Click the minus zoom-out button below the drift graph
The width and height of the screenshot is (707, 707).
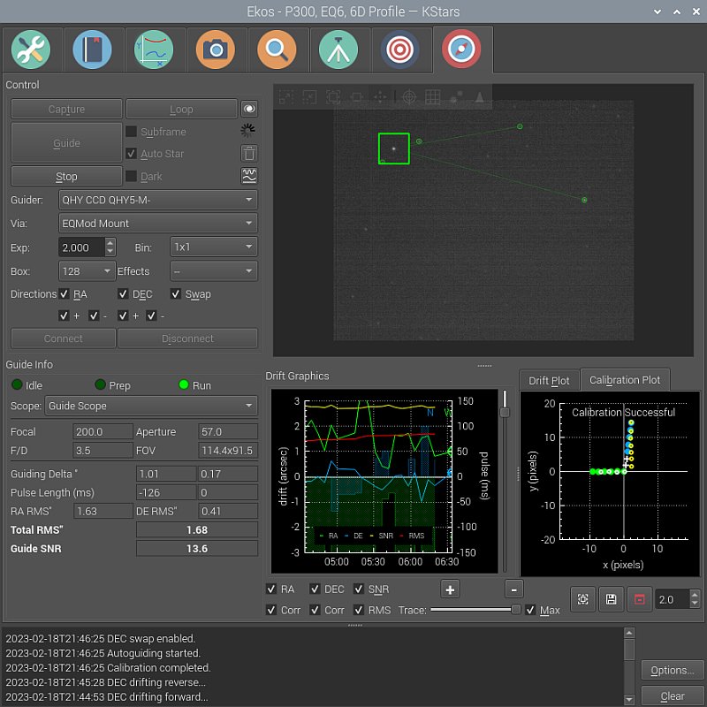pyautogui.click(x=513, y=589)
